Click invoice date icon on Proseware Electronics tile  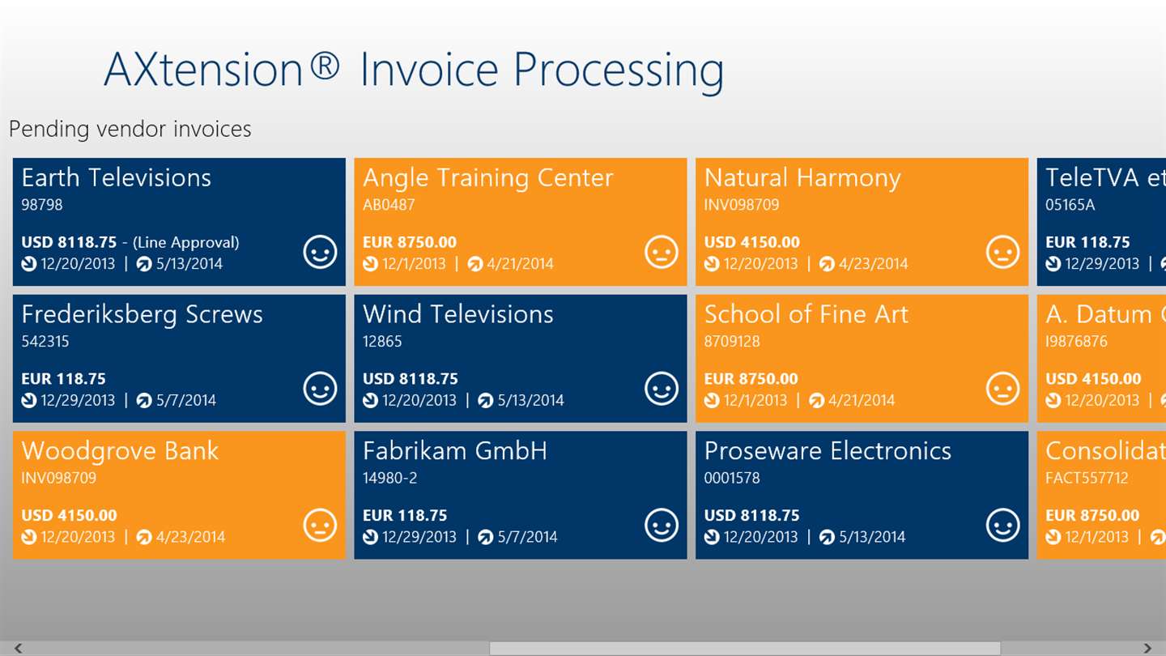[x=712, y=537]
